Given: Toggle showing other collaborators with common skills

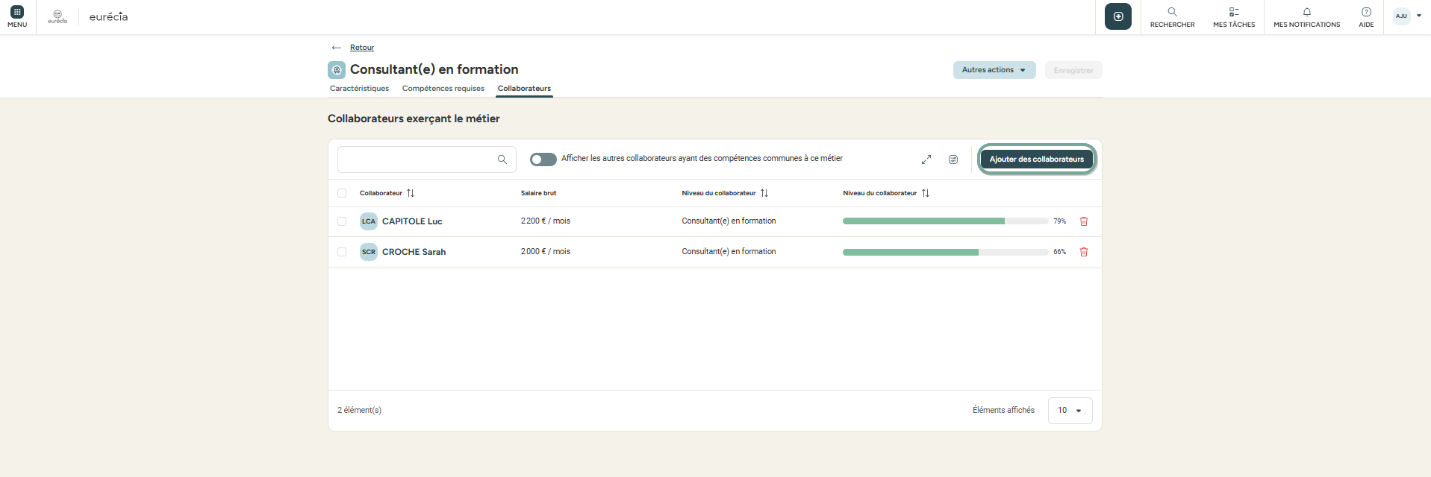Looking at the screenshot, I should click(543, 159).
